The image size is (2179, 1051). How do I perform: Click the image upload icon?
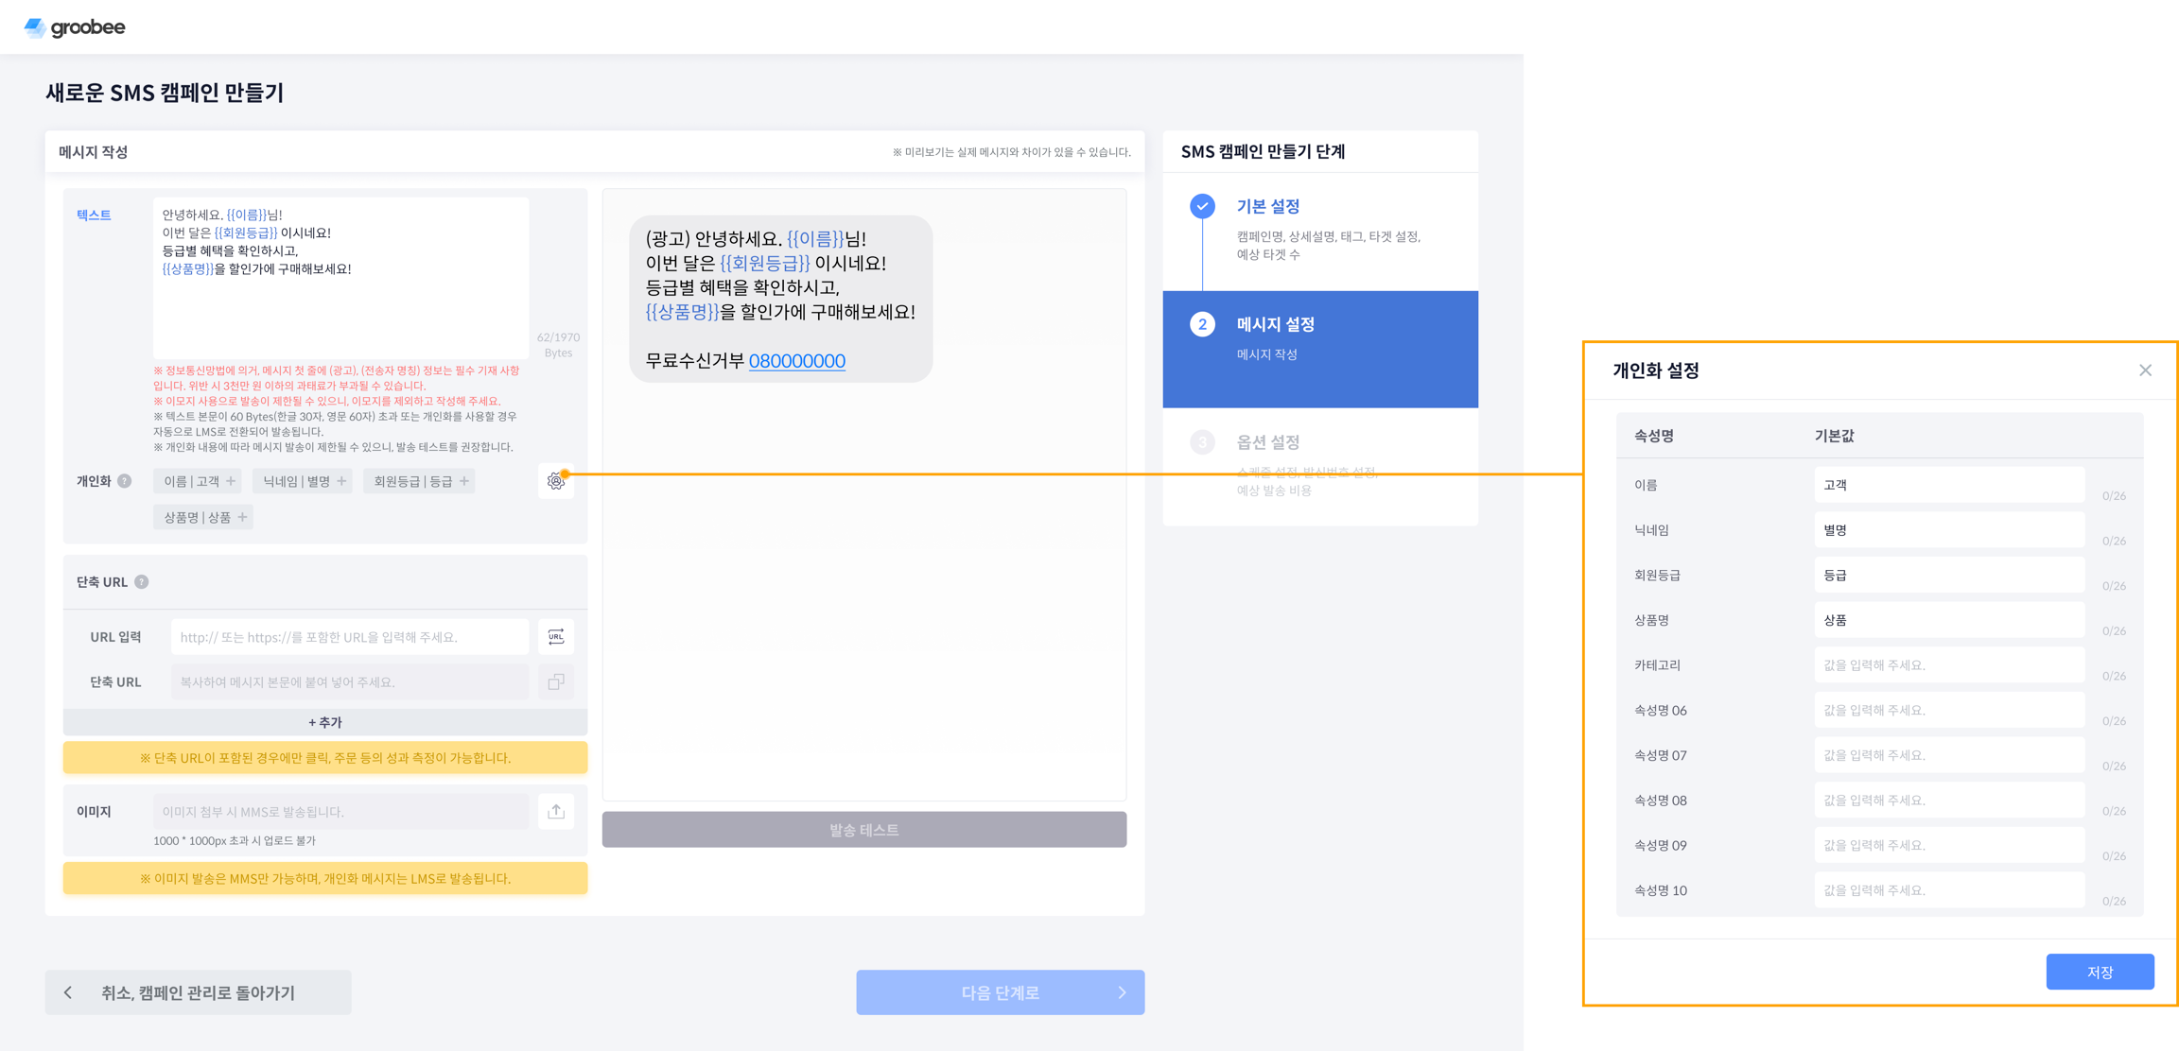tap(555, 811)
